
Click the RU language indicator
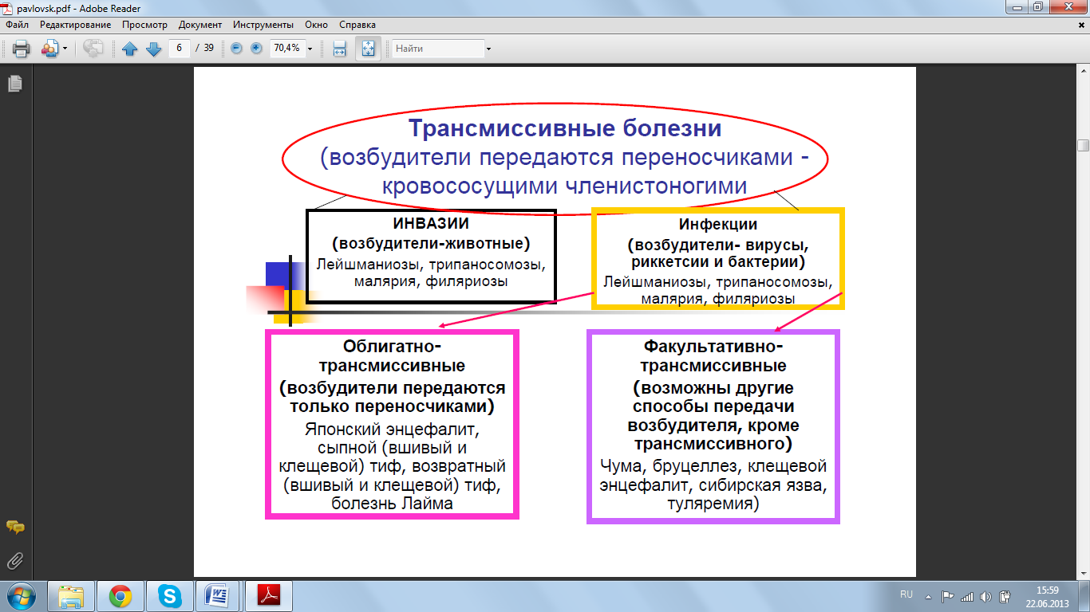[906, 595]
